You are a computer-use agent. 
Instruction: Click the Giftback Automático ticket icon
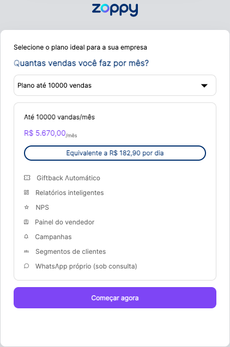click(27, 178)
